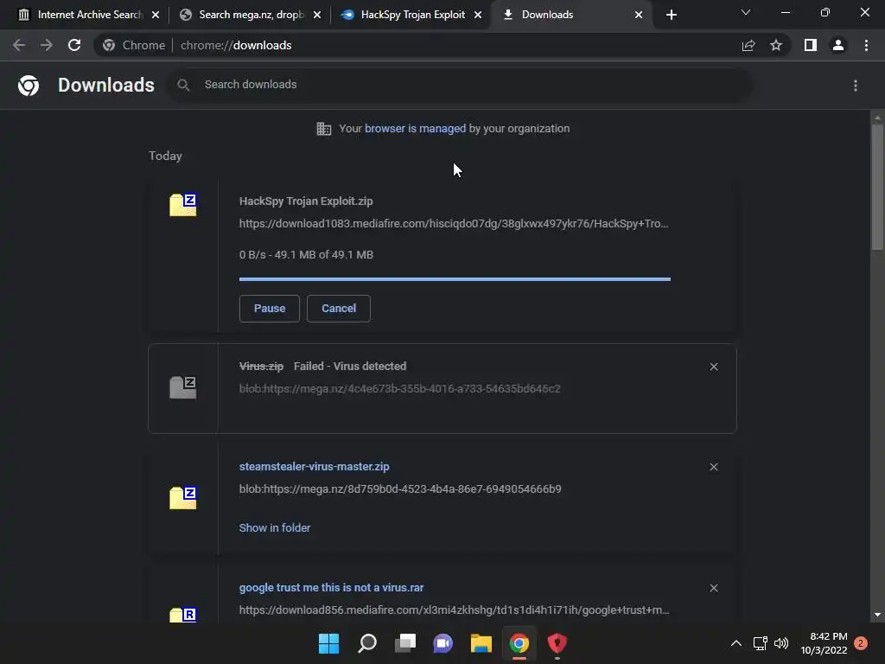Click the Chrome icon in the taskbar
This screenshot has height=664, width=885.
click(x=519, y=643)
